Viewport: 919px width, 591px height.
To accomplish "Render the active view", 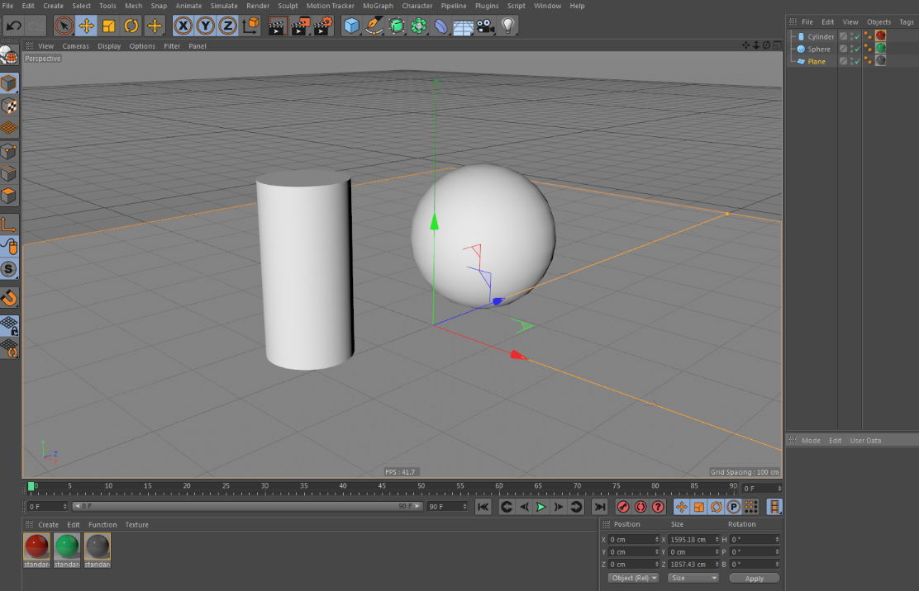I will click(276, 26).
